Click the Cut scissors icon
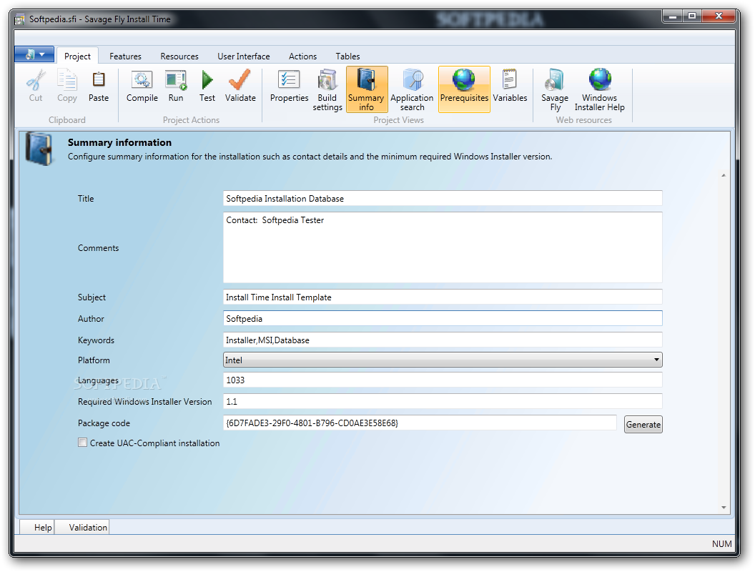 36,80
